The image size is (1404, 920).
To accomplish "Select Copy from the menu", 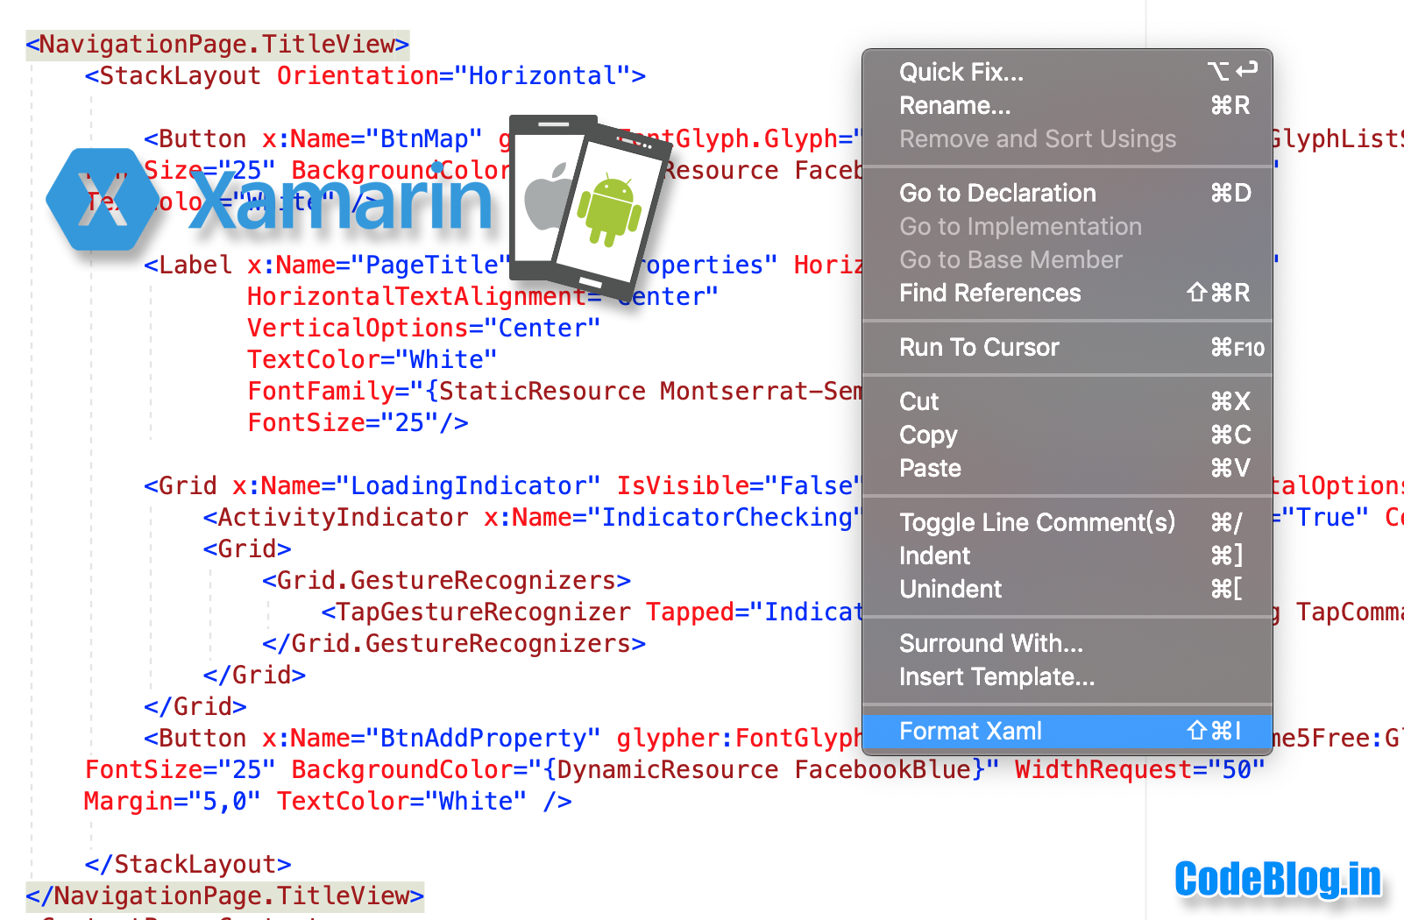I will 928,435.
